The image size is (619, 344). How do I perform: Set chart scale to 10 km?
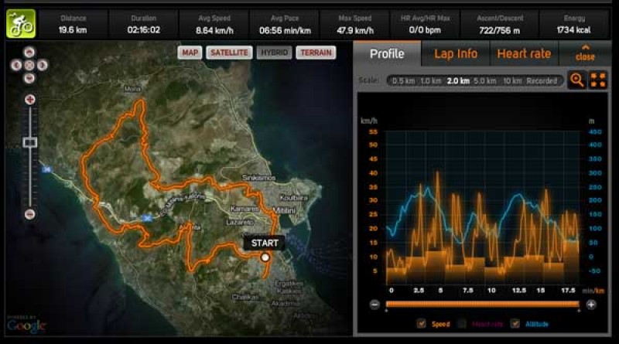click(x=512, y=81)
